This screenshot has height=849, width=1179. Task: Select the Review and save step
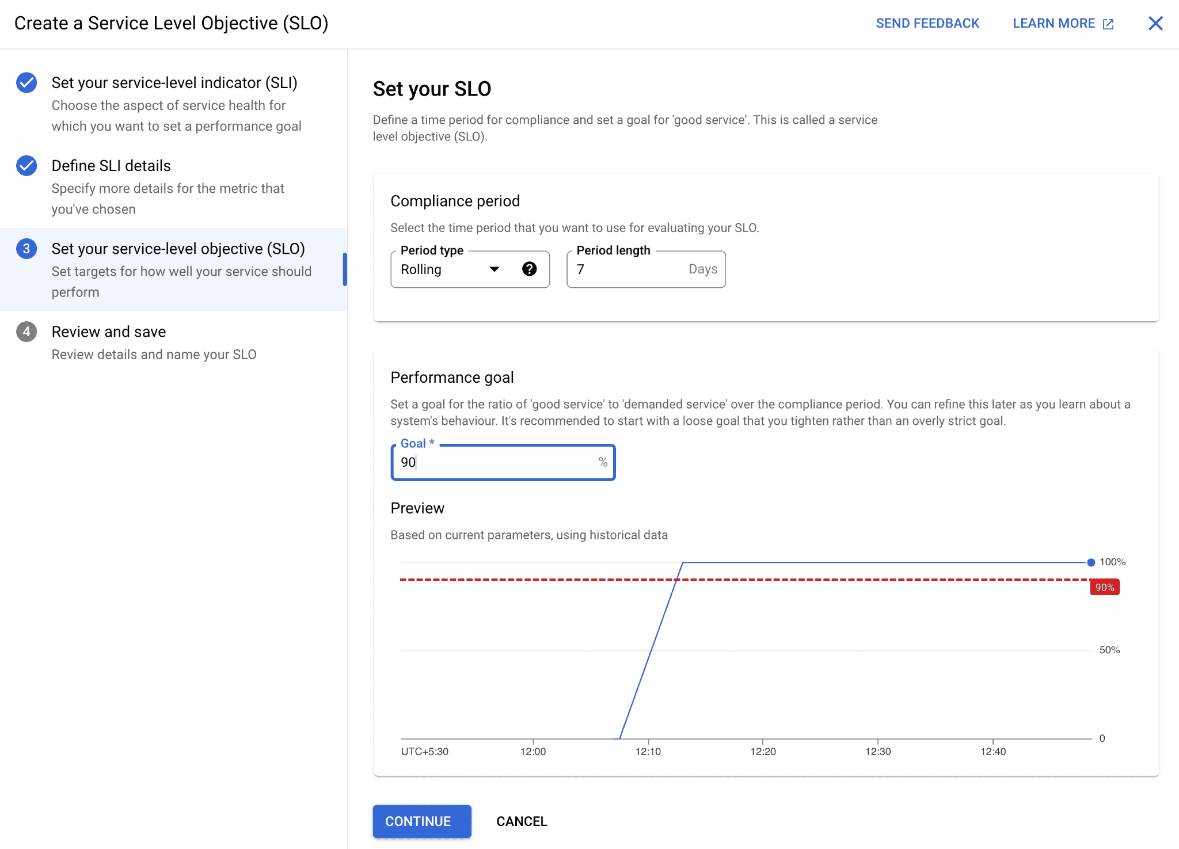pos(108,332)
